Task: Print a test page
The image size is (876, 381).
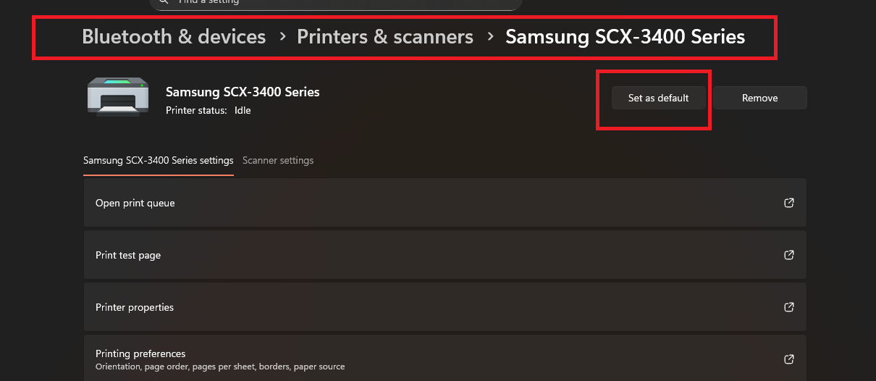Action: tap(128, 255)
